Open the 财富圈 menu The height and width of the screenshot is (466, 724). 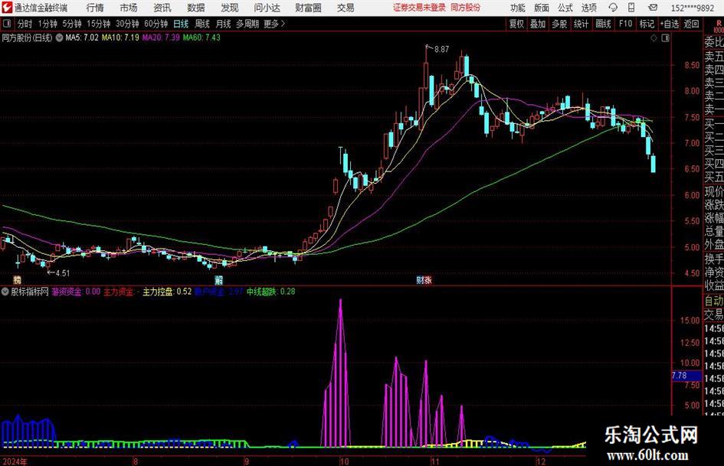click(x=308, y=8)
